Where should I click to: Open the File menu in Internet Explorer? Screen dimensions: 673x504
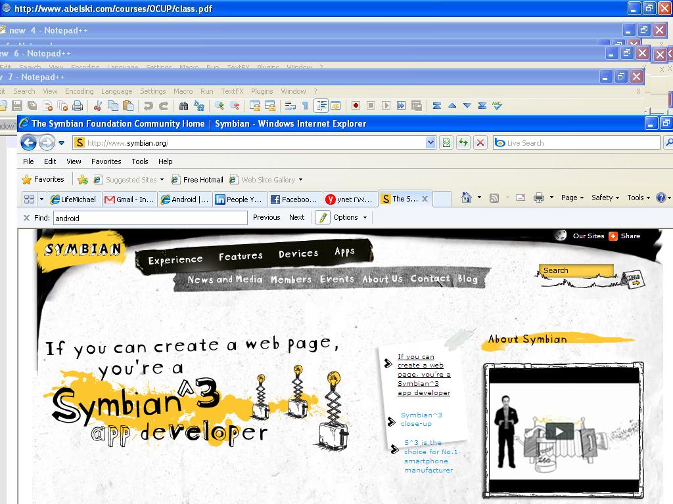coord(28,161)
